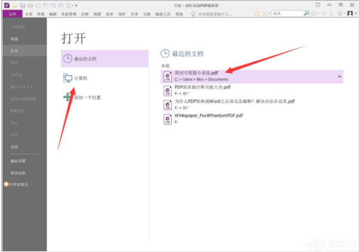Select the 计算机 location with monitor icon
This screenshot has height=252, width=359.
[104, 78]
